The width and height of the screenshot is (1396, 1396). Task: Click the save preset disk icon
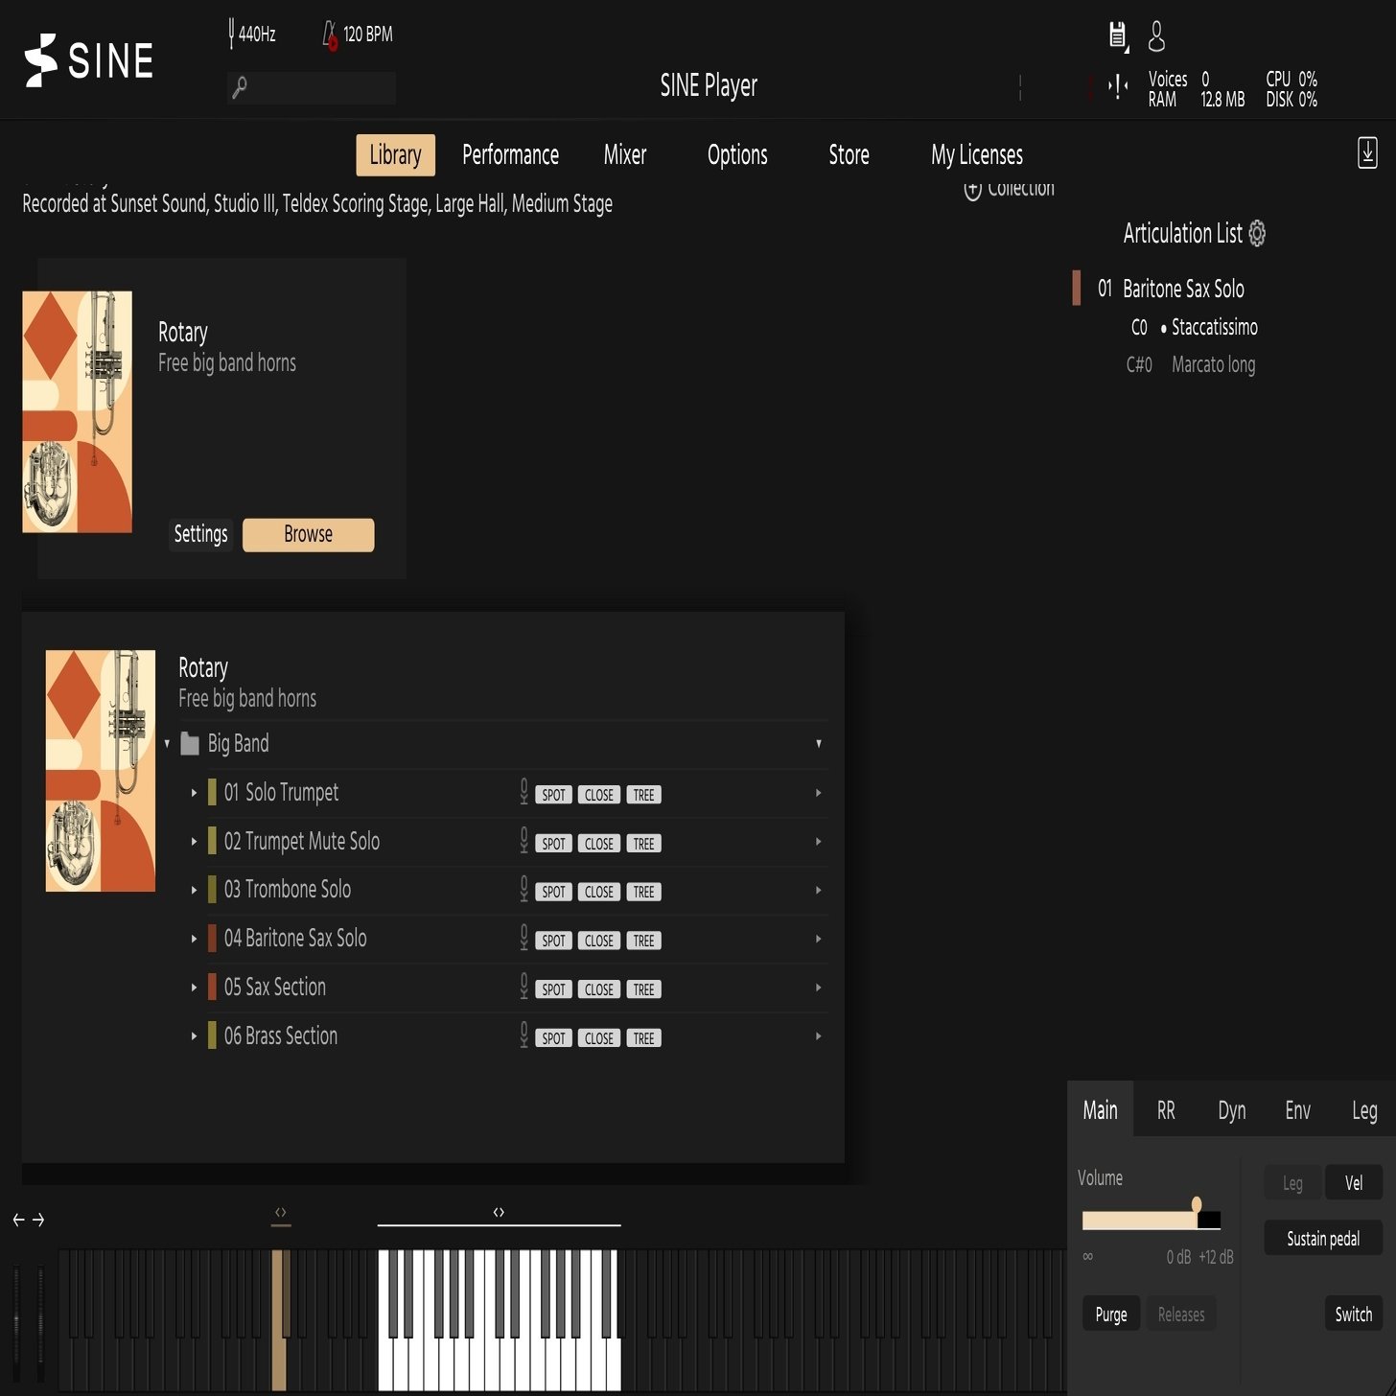(x=1118, y=35)
